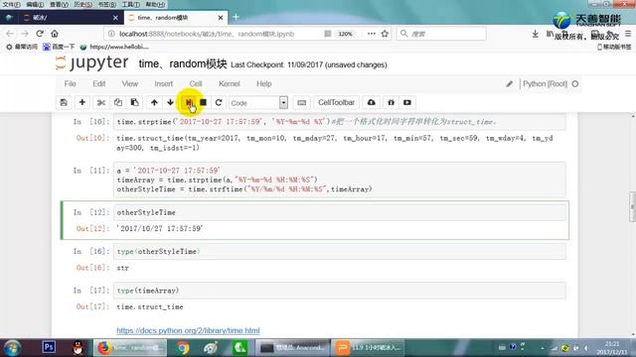Open the File menu
Screen dimensions: 636x357
click(71, 83)
